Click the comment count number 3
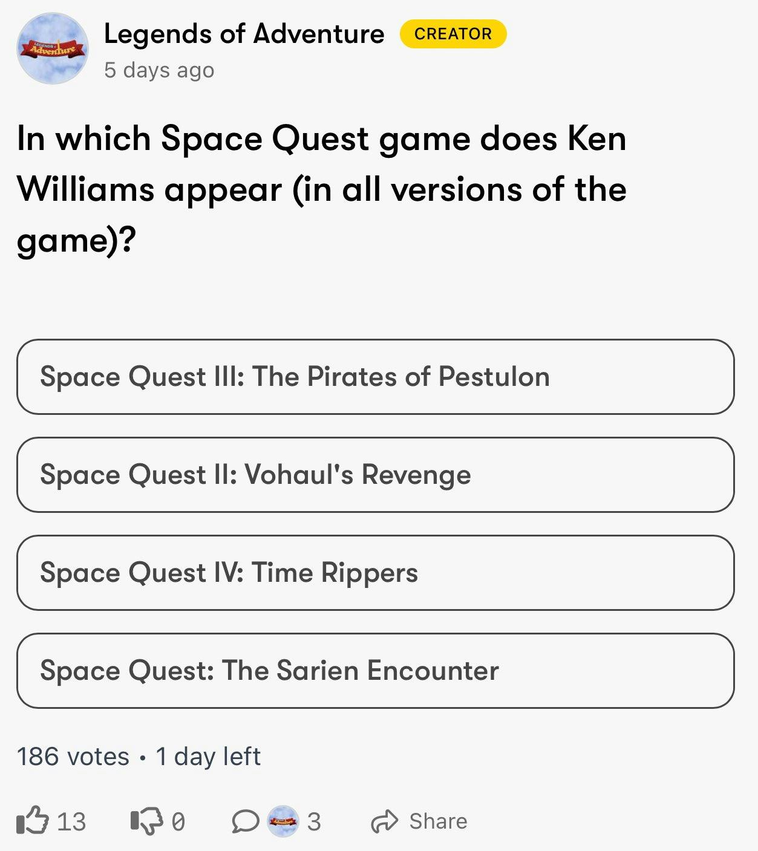Image resolution: width=758 pixels, height=851 pixels. [x=313, y=821]
